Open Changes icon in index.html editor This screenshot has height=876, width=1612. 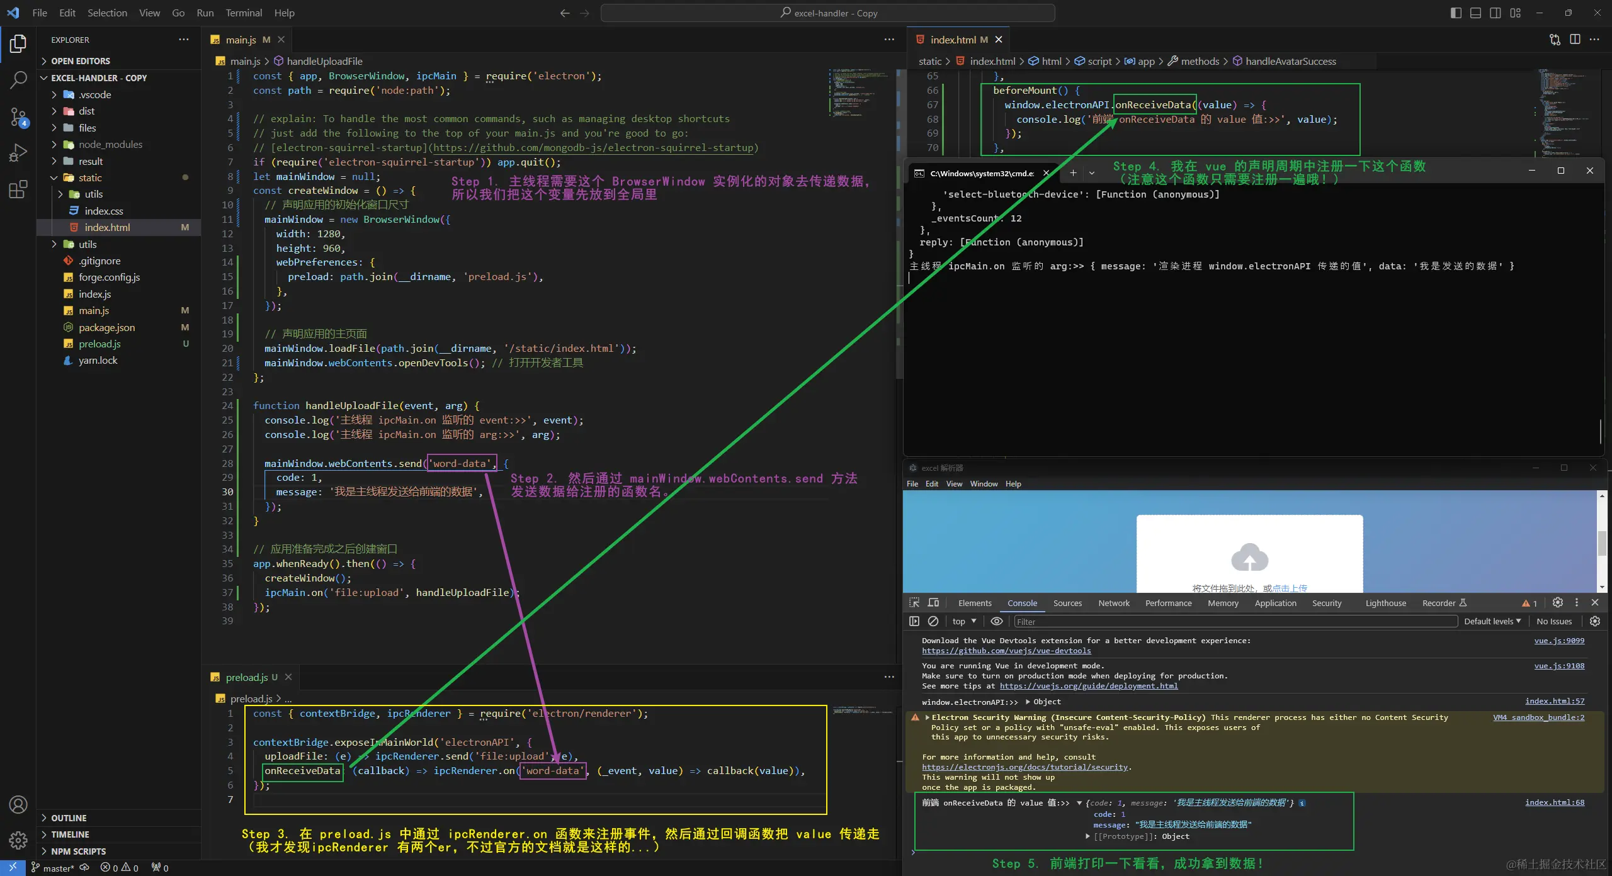click(x=1555, y=40)
